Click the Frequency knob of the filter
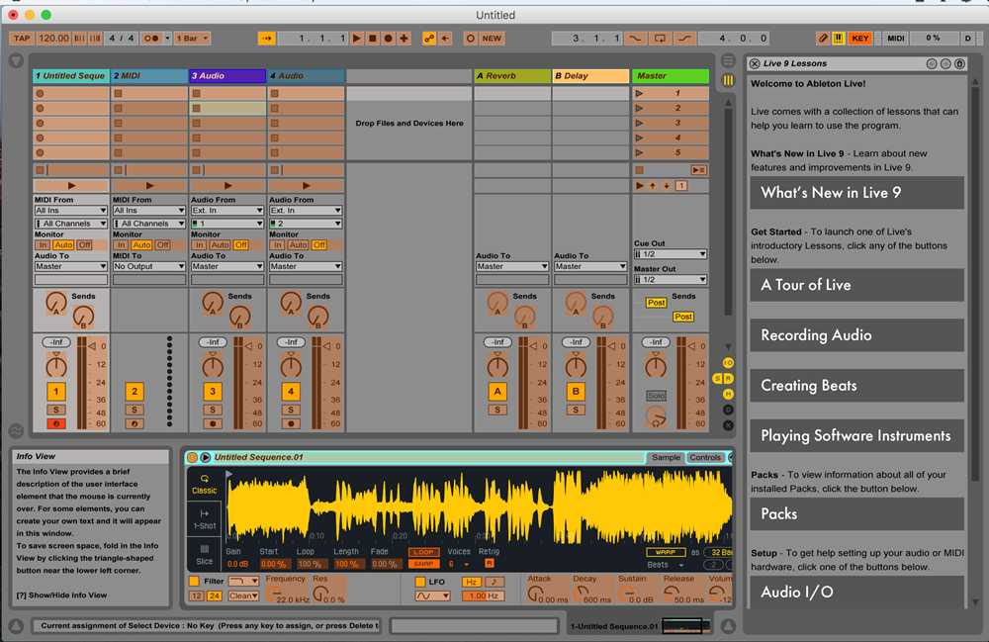Screen dimensions: 989x642 click(x=274, y=595)
